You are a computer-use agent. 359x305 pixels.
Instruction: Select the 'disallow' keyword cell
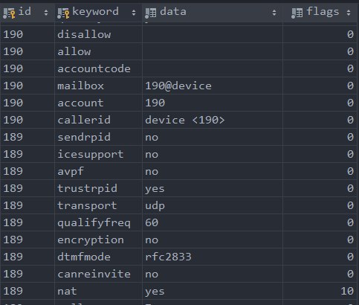(x=98, y=34)
